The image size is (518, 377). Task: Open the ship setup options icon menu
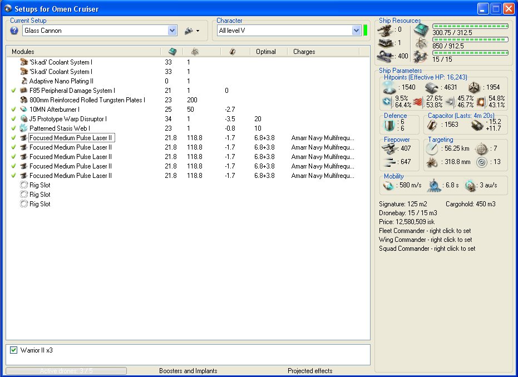(x=188, y=31)
